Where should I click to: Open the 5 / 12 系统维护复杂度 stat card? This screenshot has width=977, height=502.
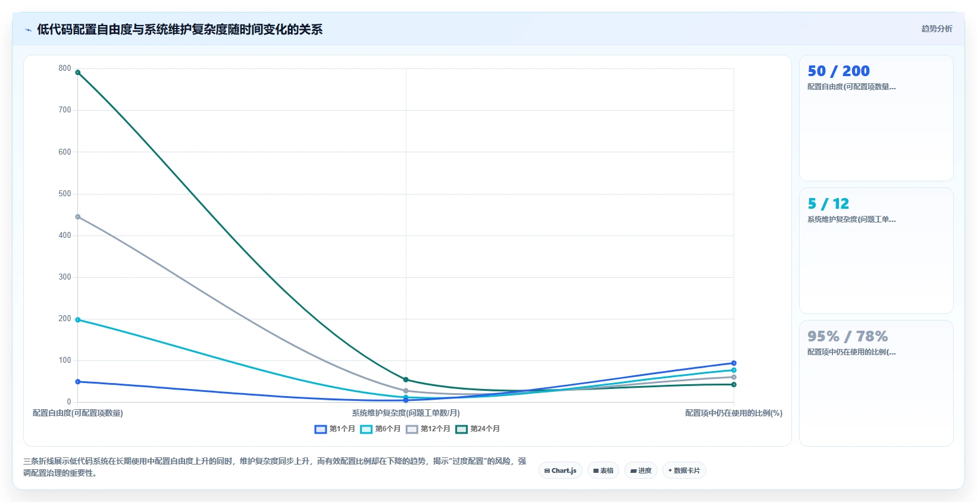point(876,251)
